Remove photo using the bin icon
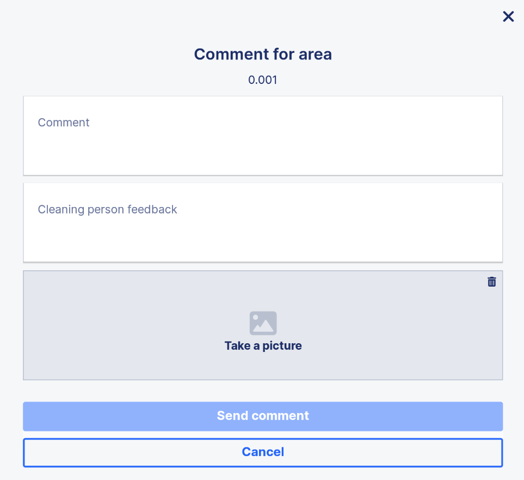 pos(491,282)
